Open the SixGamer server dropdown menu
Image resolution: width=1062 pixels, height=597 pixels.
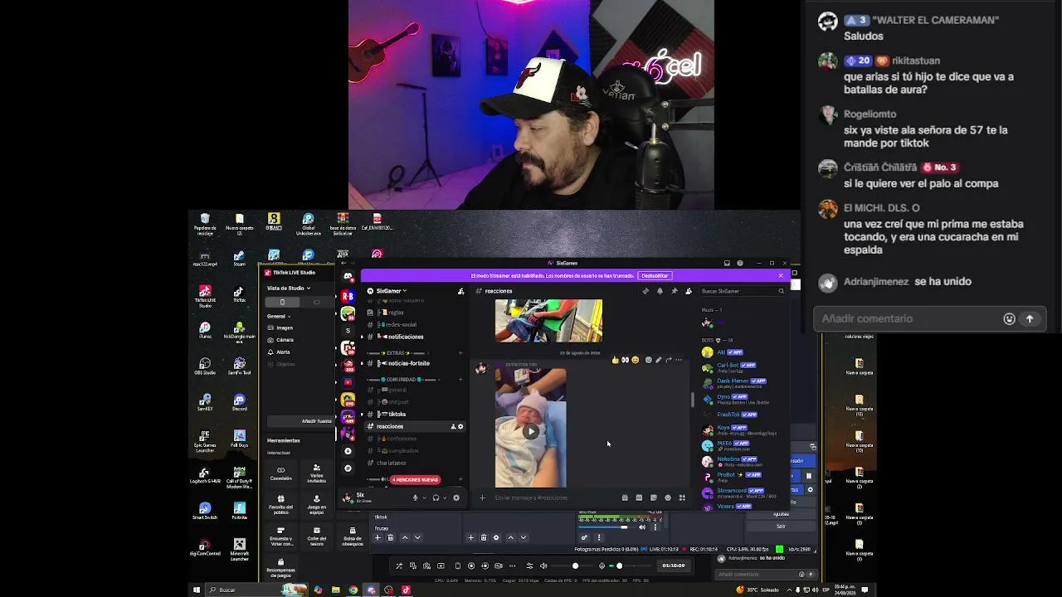392,291
